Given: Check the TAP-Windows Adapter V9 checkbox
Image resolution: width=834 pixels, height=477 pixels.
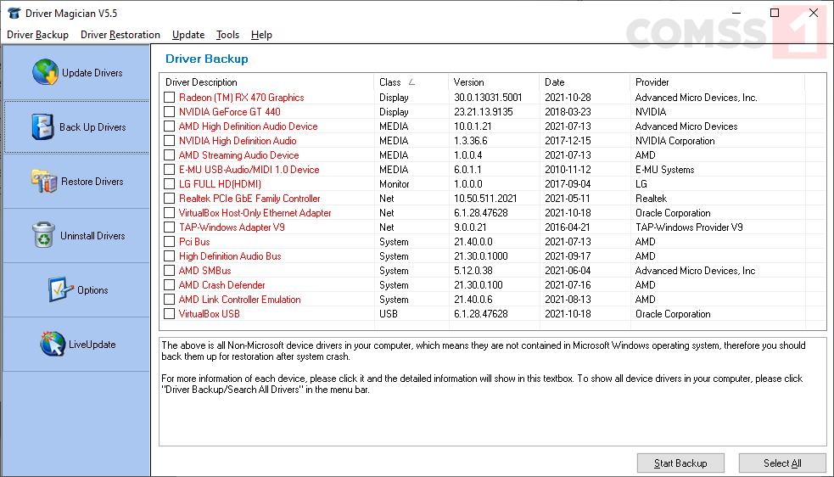Looking at the screenshot, I should click(x=169, y=227).
